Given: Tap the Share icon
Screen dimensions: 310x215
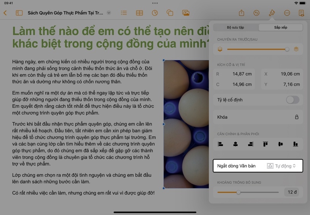Looking at the screenshot, I should (241, 13).
